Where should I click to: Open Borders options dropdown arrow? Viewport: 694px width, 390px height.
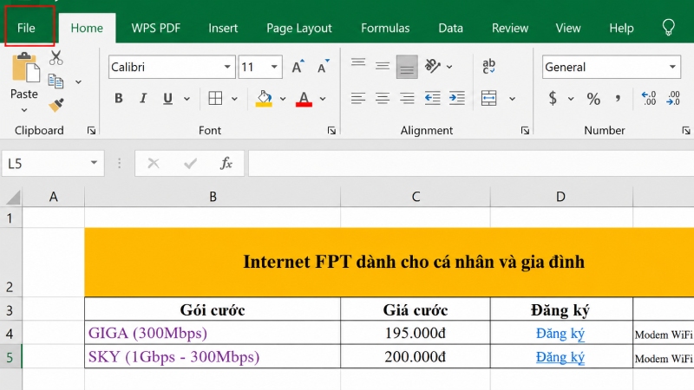coord(234,99)
